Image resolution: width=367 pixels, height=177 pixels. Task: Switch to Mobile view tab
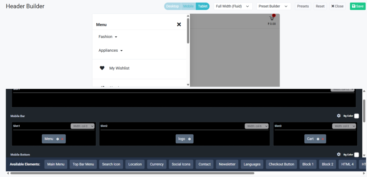click(x=189, y=6)
